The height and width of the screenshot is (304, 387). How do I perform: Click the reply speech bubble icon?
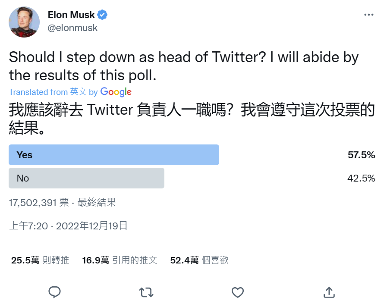click(x=54, y=292)
